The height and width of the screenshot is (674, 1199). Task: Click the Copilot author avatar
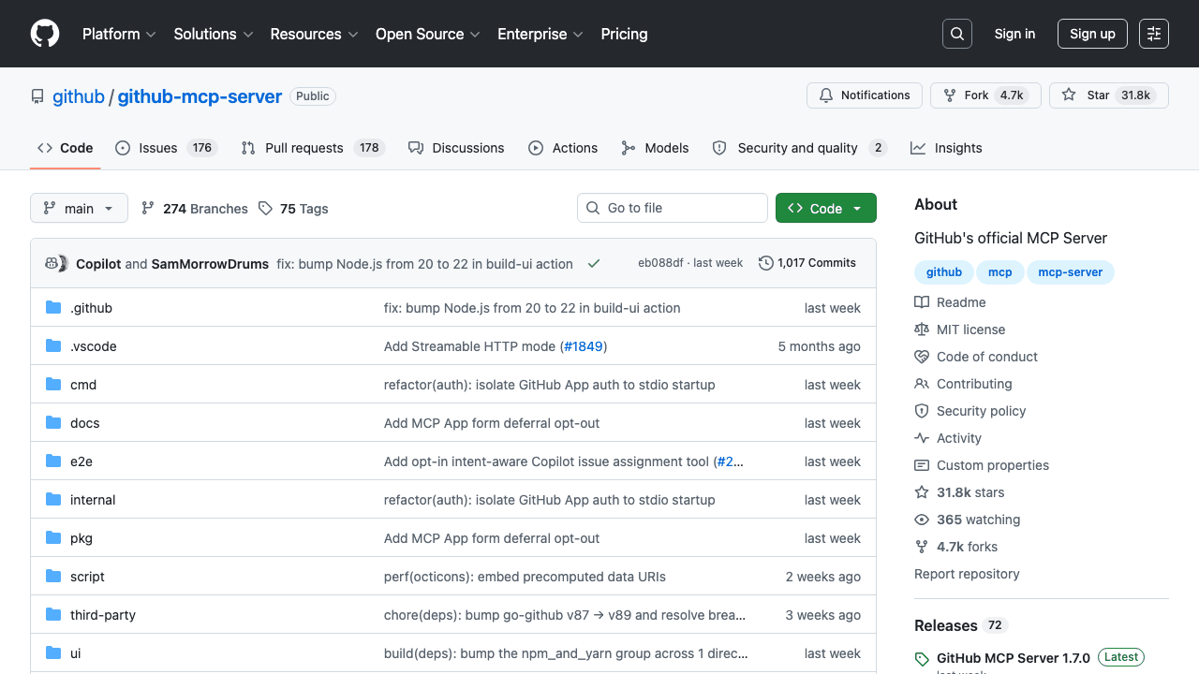click(x=52, y=264)
